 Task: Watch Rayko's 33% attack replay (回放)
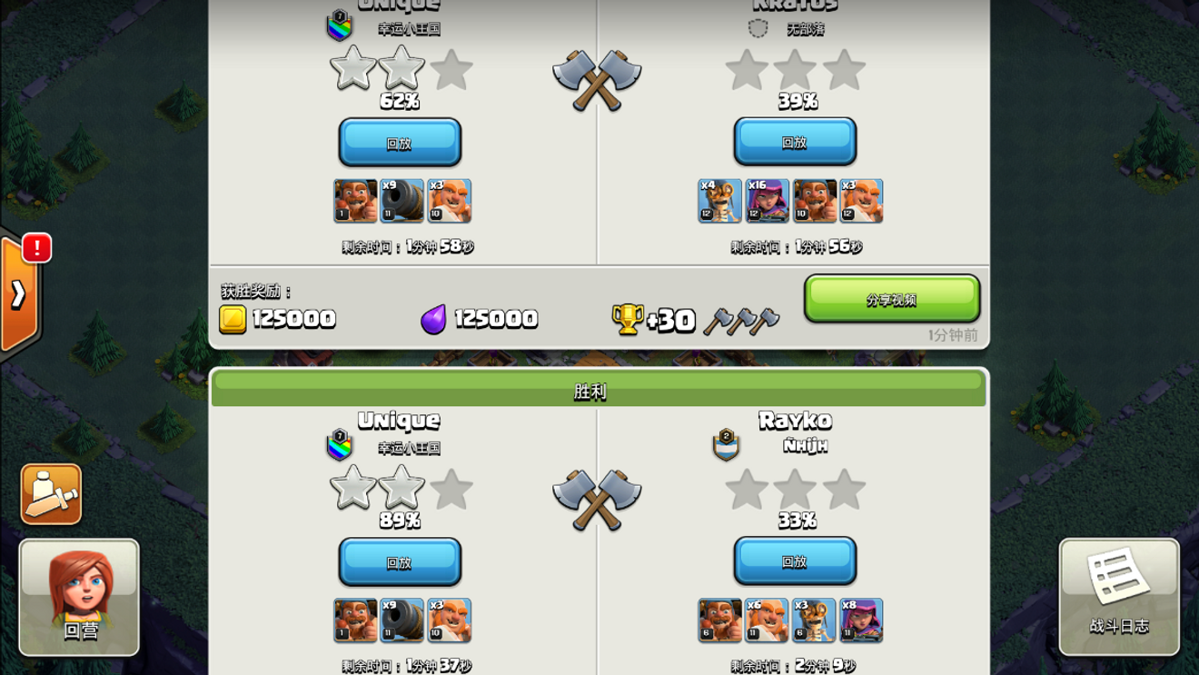(795, 561)
